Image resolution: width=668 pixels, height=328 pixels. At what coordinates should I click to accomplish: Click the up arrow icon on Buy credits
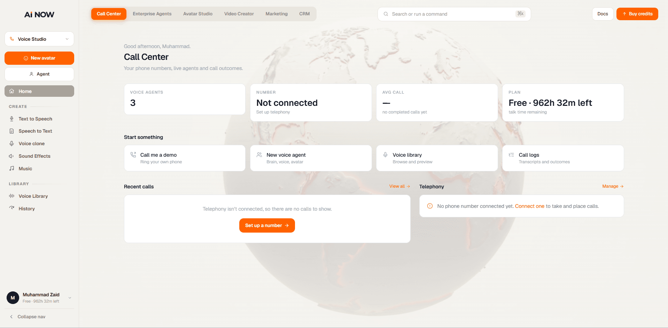click(x=624, y=14)
